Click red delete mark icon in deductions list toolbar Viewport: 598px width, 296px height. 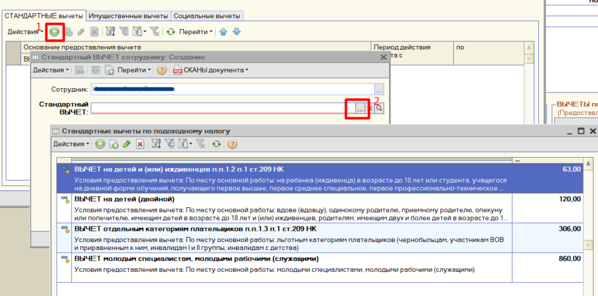(x=140, y=144)
